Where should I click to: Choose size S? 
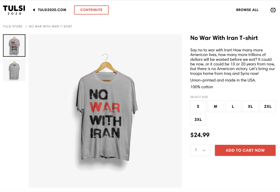(x=198, y=107)
